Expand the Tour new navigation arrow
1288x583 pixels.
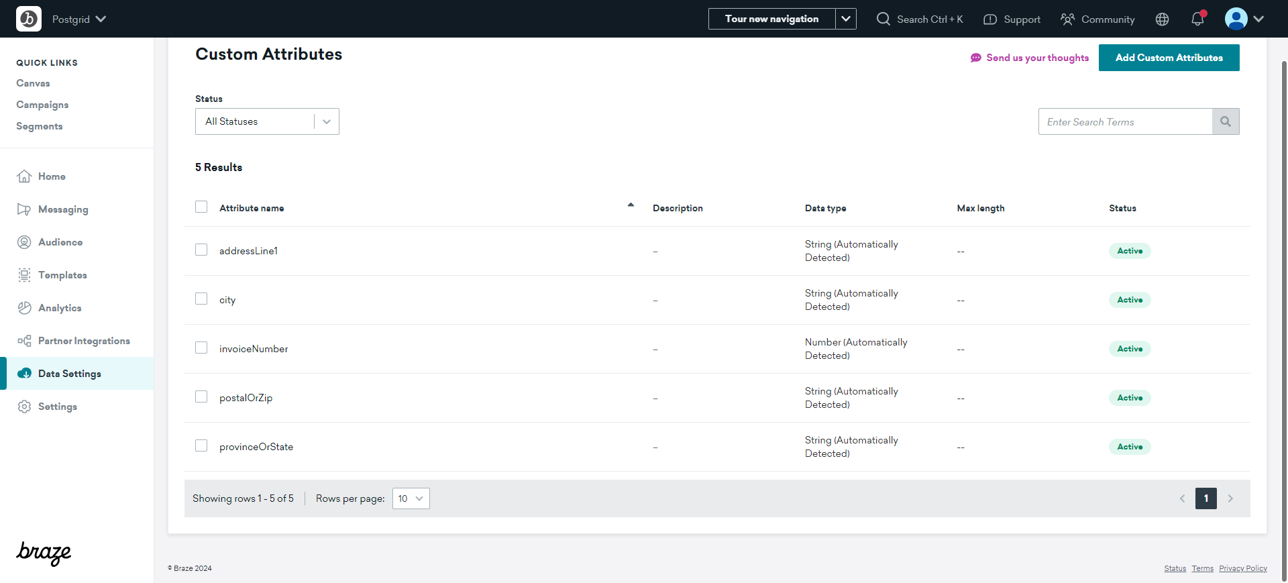click(x=846, y=19)
